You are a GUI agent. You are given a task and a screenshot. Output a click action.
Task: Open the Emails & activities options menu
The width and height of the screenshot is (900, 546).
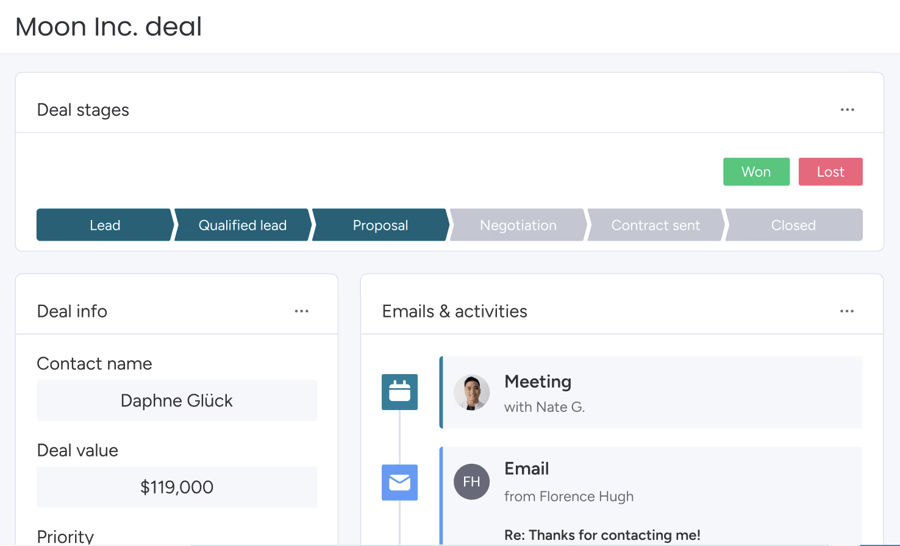click(x=847, y=311)
